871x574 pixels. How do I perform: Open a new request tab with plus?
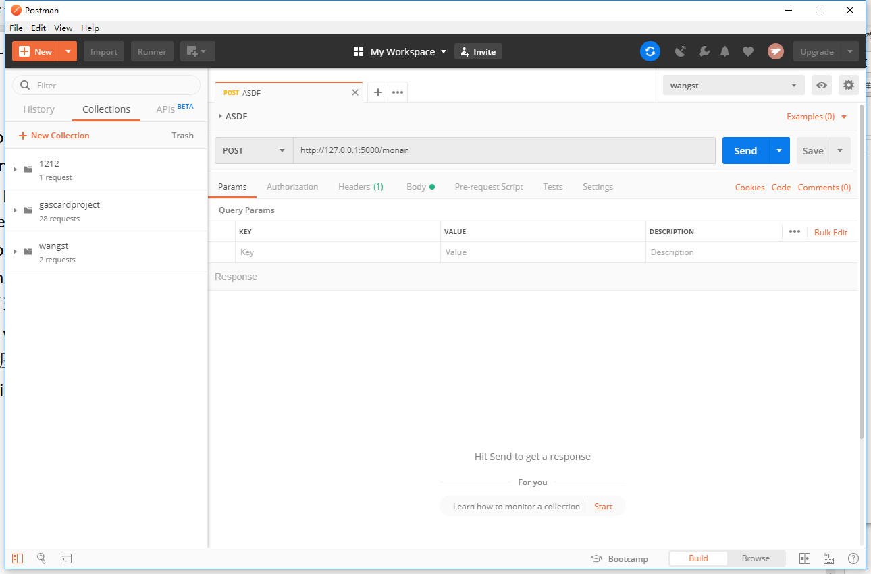[378, 92]
